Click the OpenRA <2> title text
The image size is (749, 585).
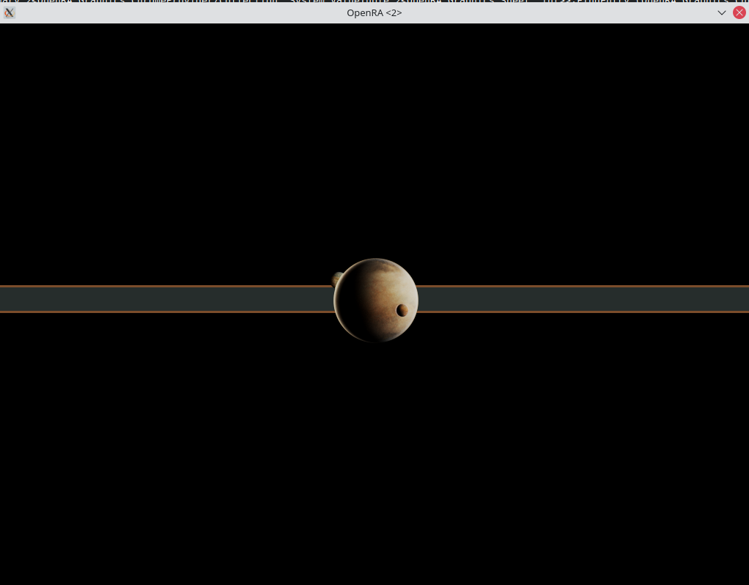(x=374, y=12)
